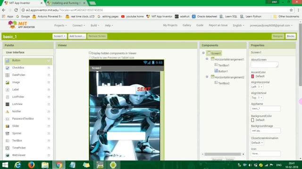Select the TextBox palette component icon

pyautogui.click(x=8, y=141)
